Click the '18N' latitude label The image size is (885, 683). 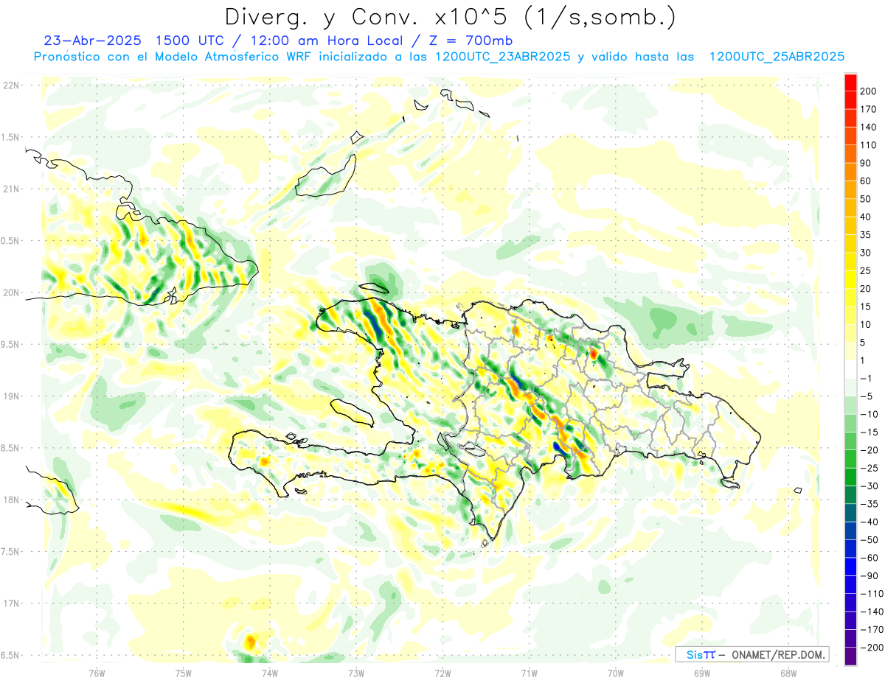tap(10, 500)
